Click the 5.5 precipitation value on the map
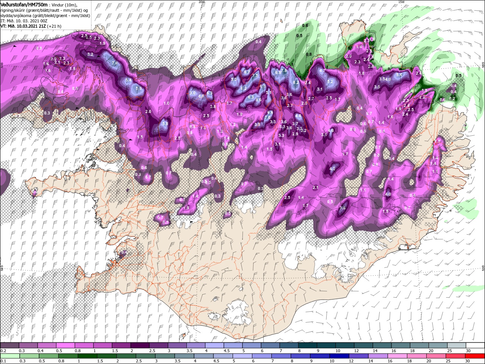This screenshot has height=364, width=485. 233,79
